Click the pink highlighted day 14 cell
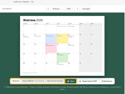Viewport: 125px width, 94px height. click(51, 48)
